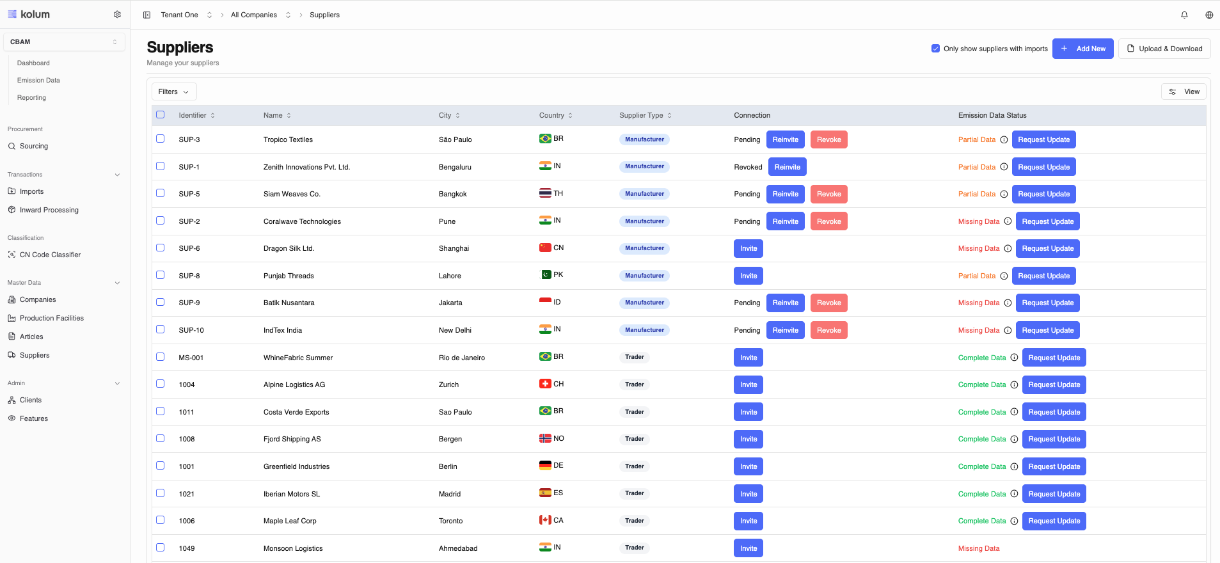The height and width of the screenshot is (563, 1220).
Task: Collapse the Master Data section chevron
Action: pyautogui.click(x=117, y=283)
